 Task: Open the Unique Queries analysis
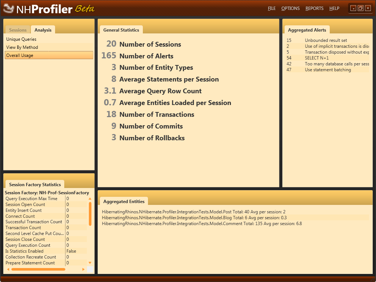[x=49, y=39]
